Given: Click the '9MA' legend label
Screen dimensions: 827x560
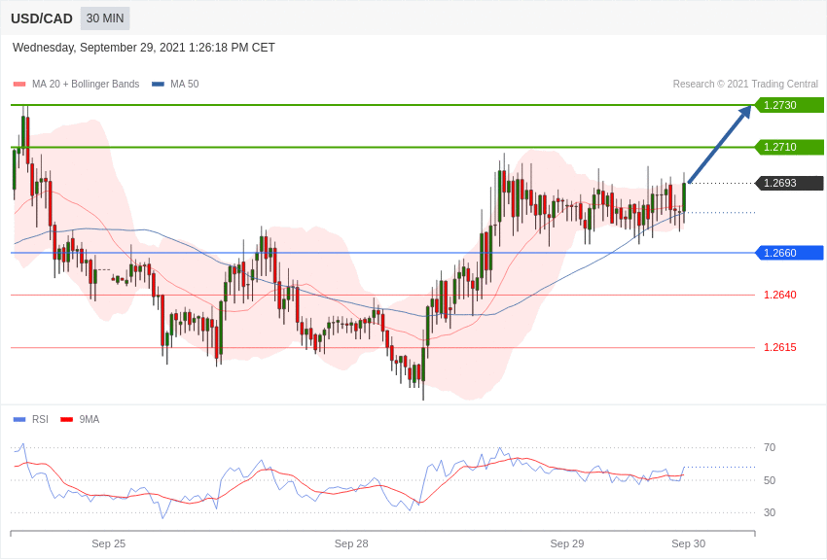Looking at the screenshot, I should coord(90,419).
